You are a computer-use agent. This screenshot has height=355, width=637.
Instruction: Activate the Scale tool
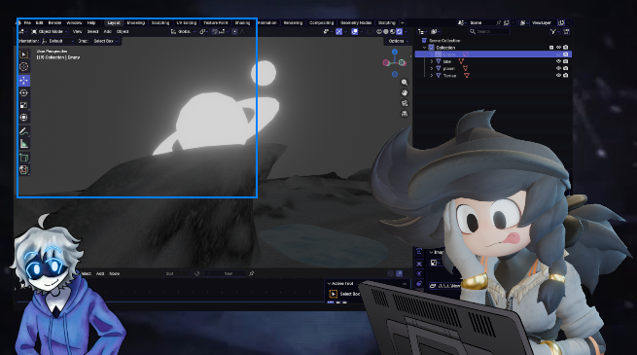coord(24,105)
